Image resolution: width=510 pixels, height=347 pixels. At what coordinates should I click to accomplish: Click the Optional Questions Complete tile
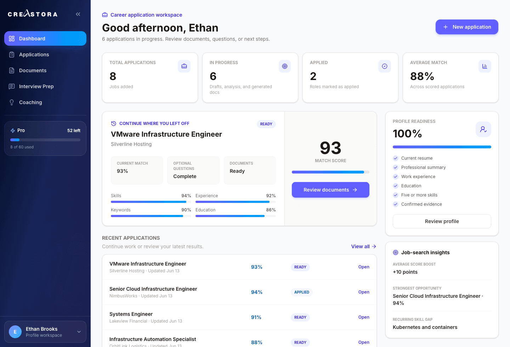click(x=193, y=170)
